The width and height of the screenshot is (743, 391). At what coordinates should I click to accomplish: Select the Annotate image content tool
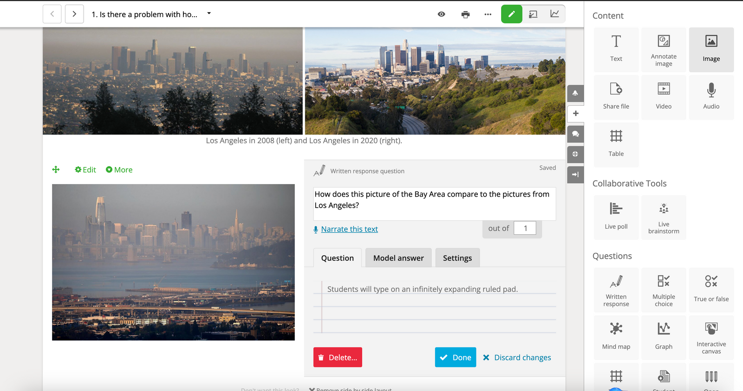point(663,50)
